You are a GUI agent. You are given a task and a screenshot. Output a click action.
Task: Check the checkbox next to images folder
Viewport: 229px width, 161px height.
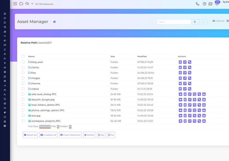(x=23, y=78)
